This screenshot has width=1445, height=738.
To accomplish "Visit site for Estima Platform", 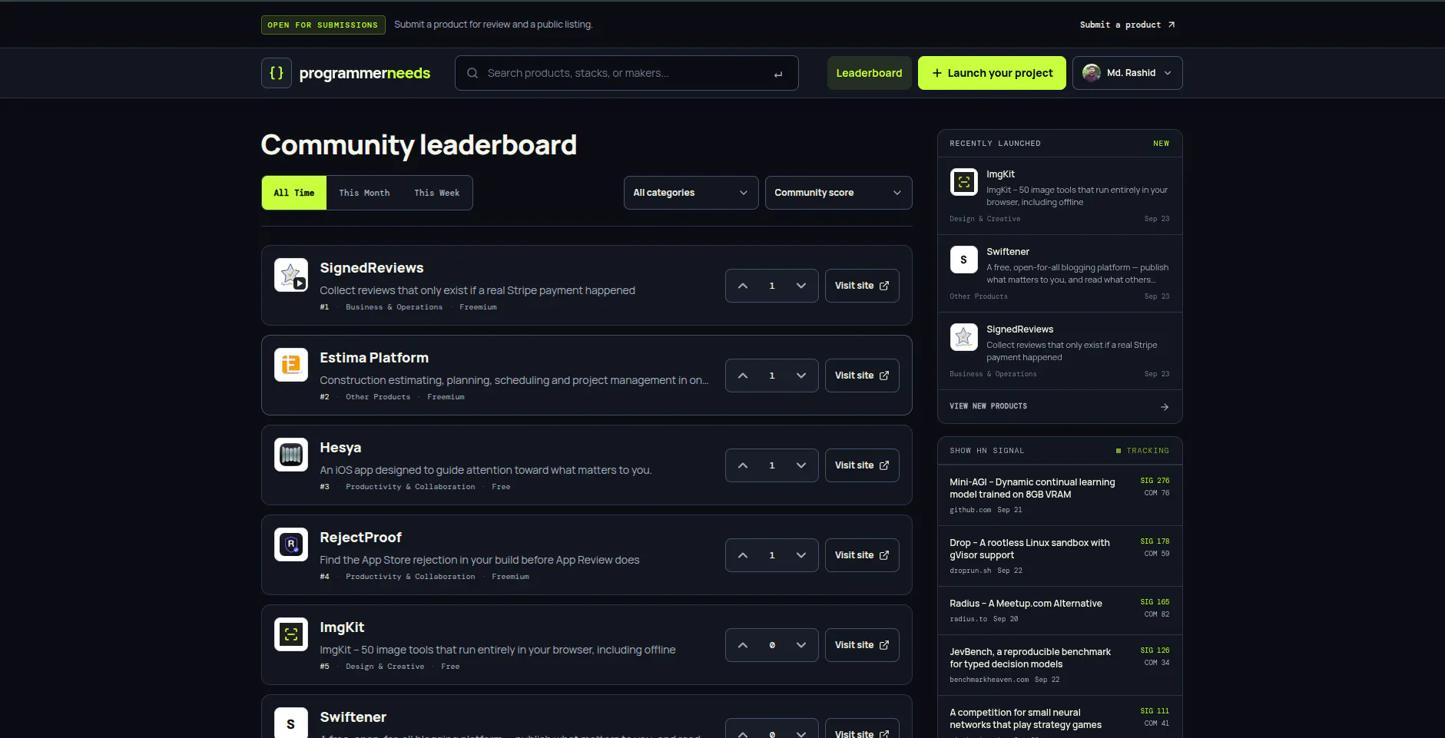I will click(x=862, y=376).
